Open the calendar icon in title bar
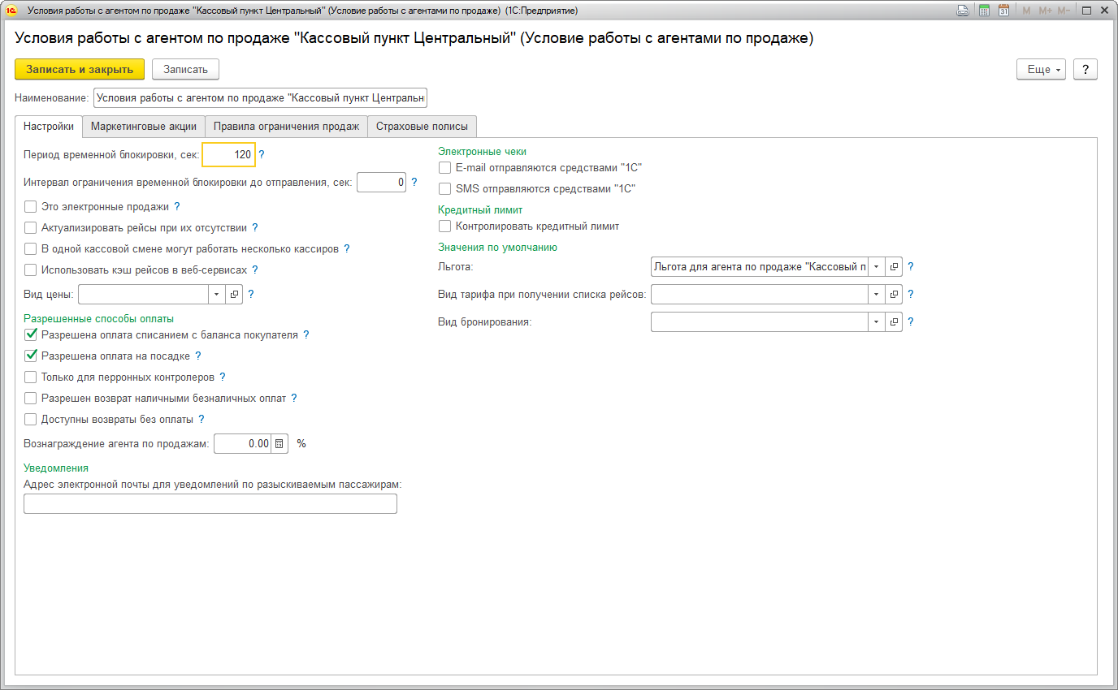This screenshot has width=1118, height=690. 1003,11
